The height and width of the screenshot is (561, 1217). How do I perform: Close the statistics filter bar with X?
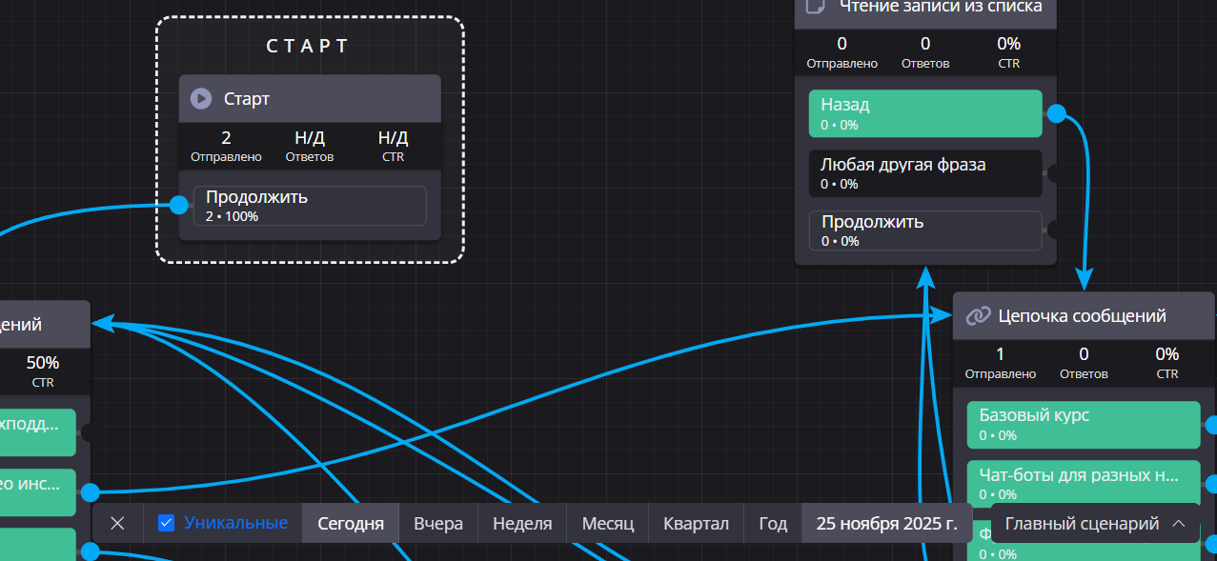click(x=117, y=523)
